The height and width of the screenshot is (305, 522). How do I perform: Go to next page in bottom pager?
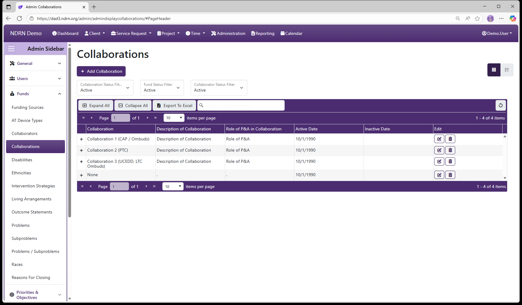pyautogui.click(x=147, y=186)
